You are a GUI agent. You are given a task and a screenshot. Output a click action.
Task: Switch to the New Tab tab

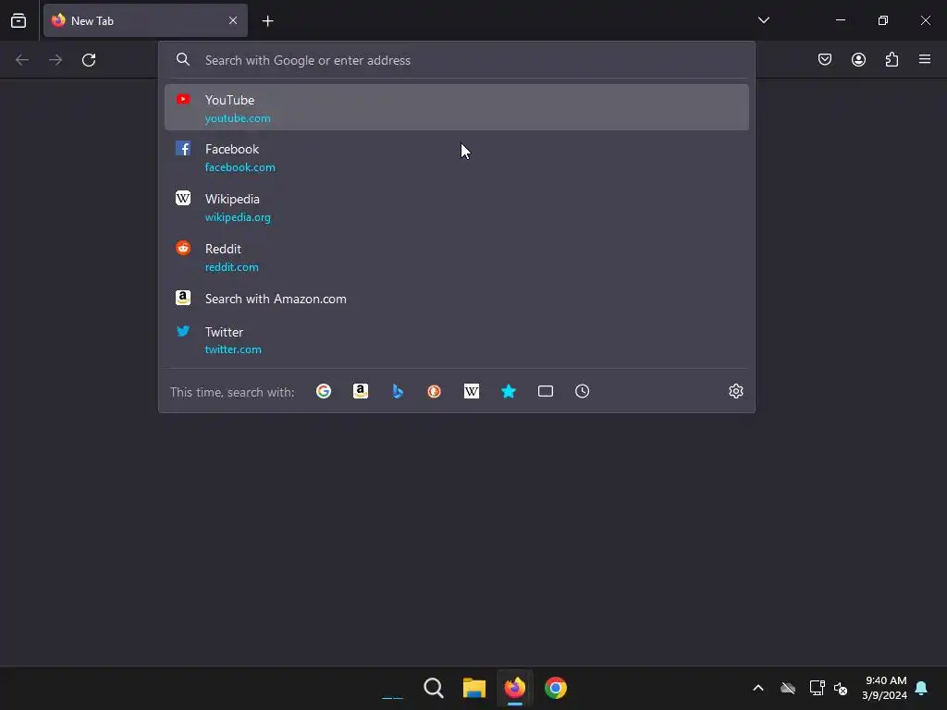coord(145,20)
